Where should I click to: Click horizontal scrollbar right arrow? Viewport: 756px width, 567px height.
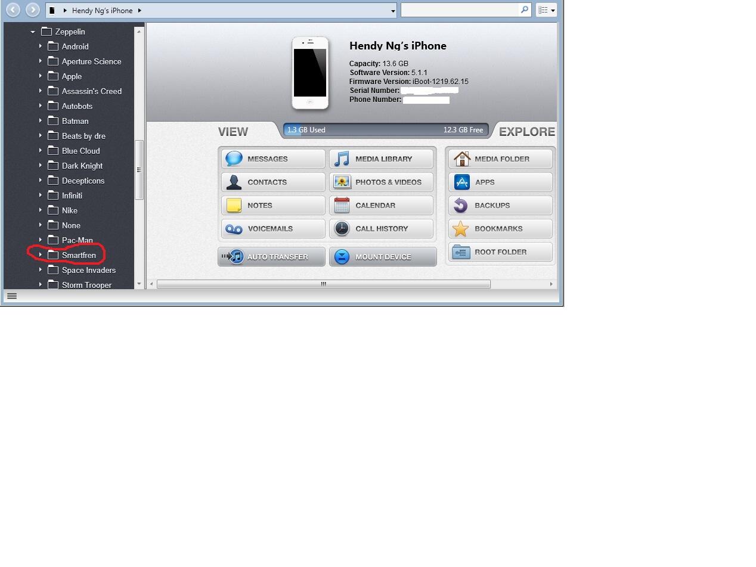(551, 284)
